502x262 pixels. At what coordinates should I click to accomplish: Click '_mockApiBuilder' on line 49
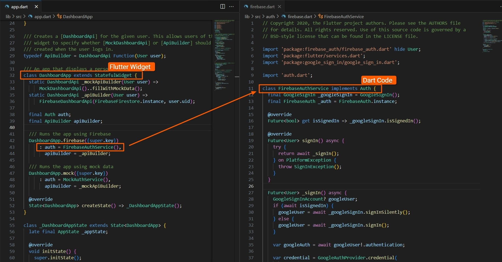point(99,186)
